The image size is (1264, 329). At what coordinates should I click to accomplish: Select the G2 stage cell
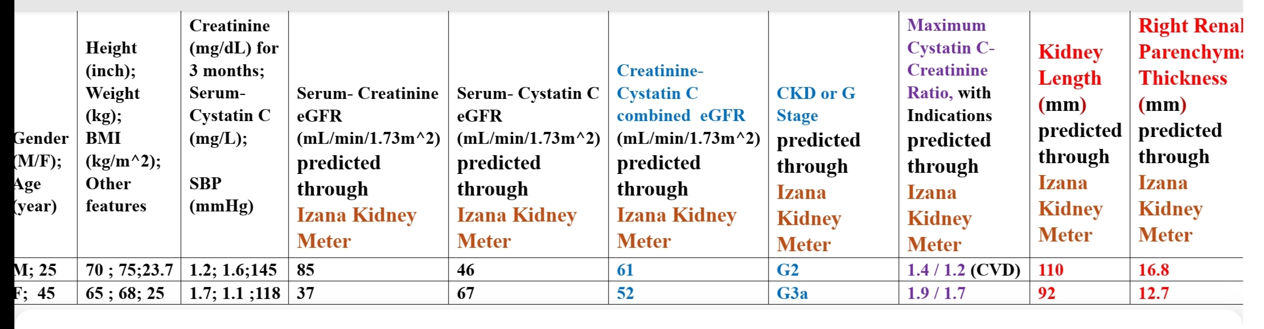point(788,270)
